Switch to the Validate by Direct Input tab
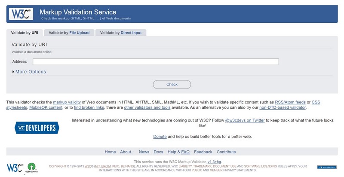This screenshot has width=344, height=177. [121, 33]
